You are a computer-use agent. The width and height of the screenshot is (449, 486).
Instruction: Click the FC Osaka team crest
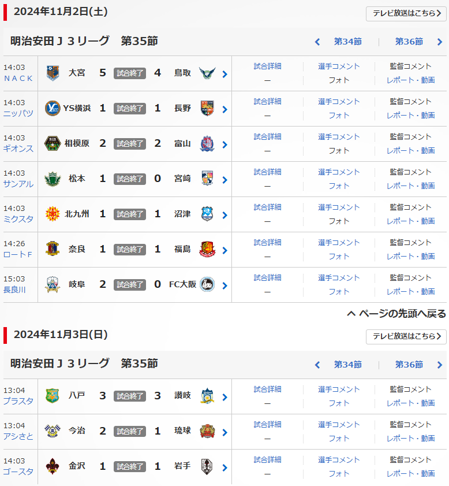(x=207, y=285)
